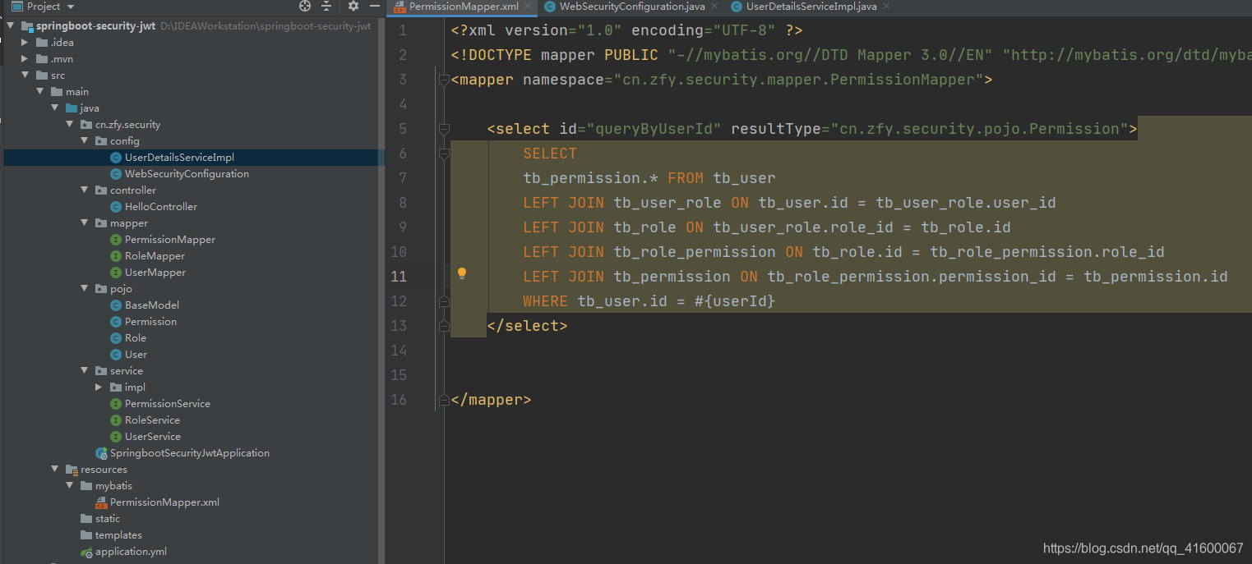Collapse the cn.zfy.security package
Screen dimensions: 1252x564
pyautogui.click(x=70, y=124)
